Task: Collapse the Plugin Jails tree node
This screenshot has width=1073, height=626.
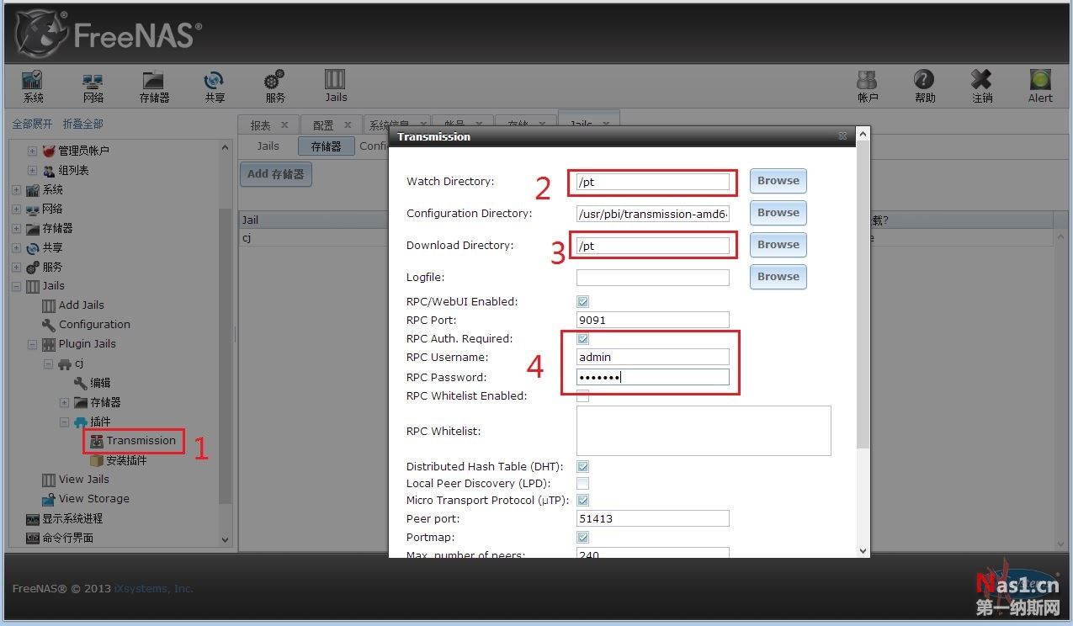Action: (32, 344)
